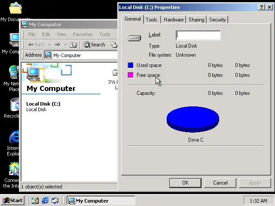Select Connect to the Internet shortcut

coord(14,169)
